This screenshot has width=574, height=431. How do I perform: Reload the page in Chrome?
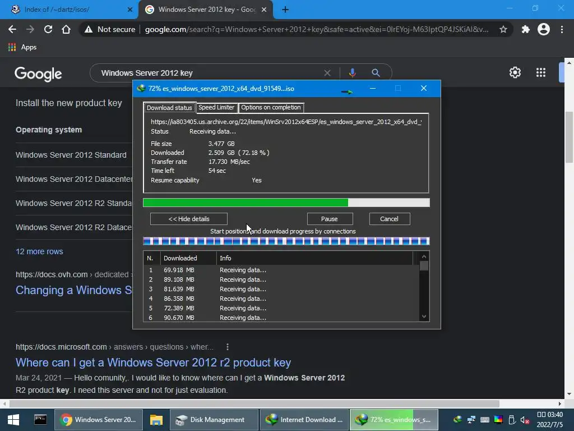click(x=48, y=29)
